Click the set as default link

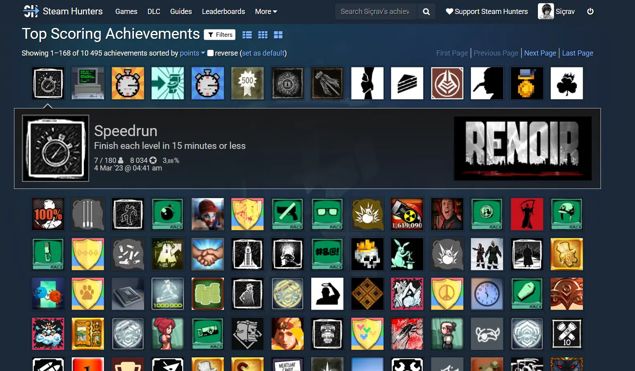[263, 53]
